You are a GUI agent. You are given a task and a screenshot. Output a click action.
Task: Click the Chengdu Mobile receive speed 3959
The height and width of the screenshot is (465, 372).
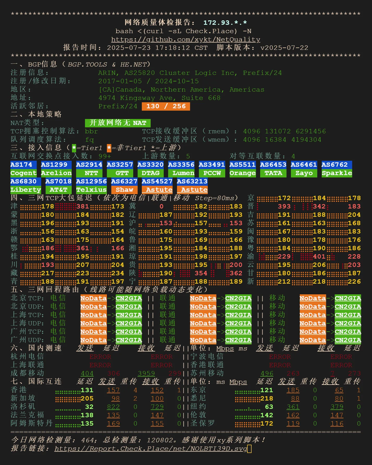(146, 374)
